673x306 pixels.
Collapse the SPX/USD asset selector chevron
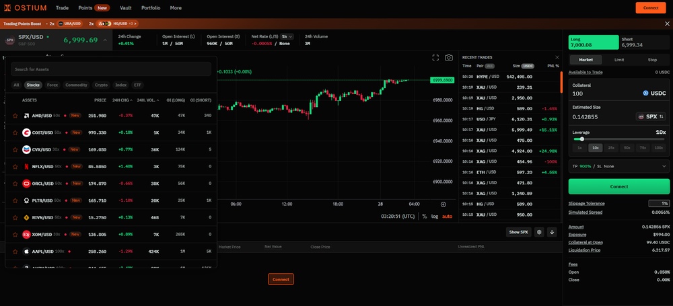pyautogui.click(x=105, y=40)
